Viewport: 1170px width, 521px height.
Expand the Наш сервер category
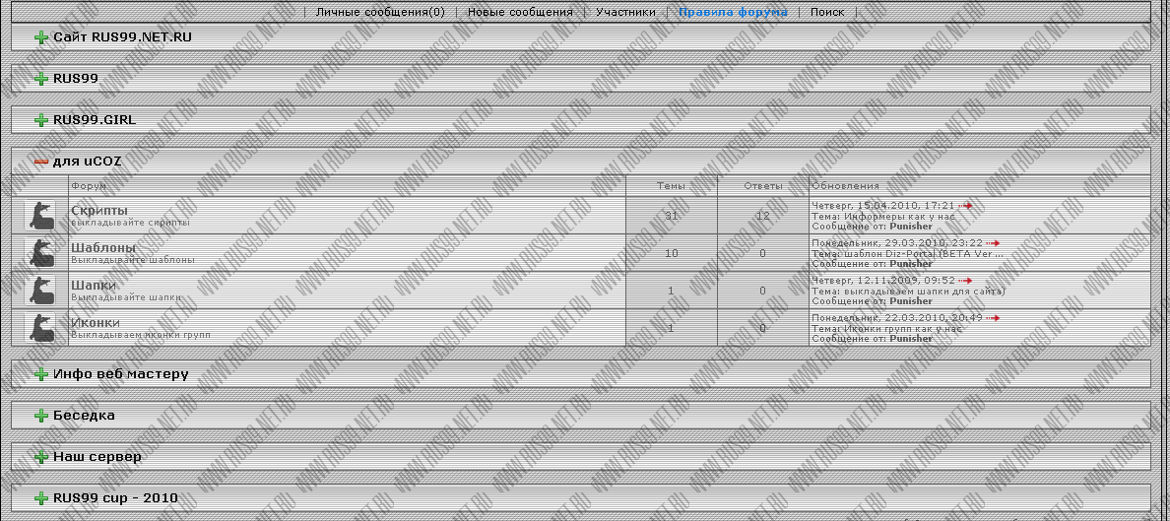(x=41, y=457)
